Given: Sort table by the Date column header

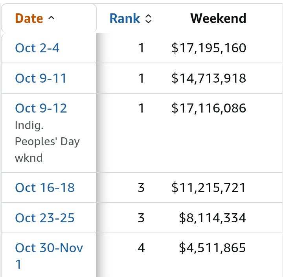Looking at the screenshot, I should click(x=29, y=18).
